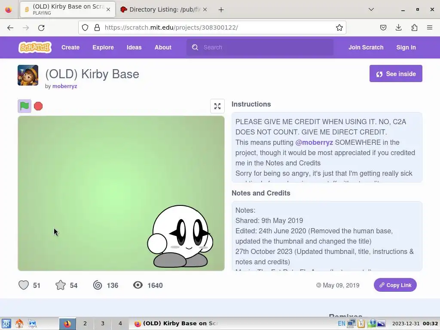The image size is (440, 330).
Task: Open the Create menu item
Action: (70, 47)
